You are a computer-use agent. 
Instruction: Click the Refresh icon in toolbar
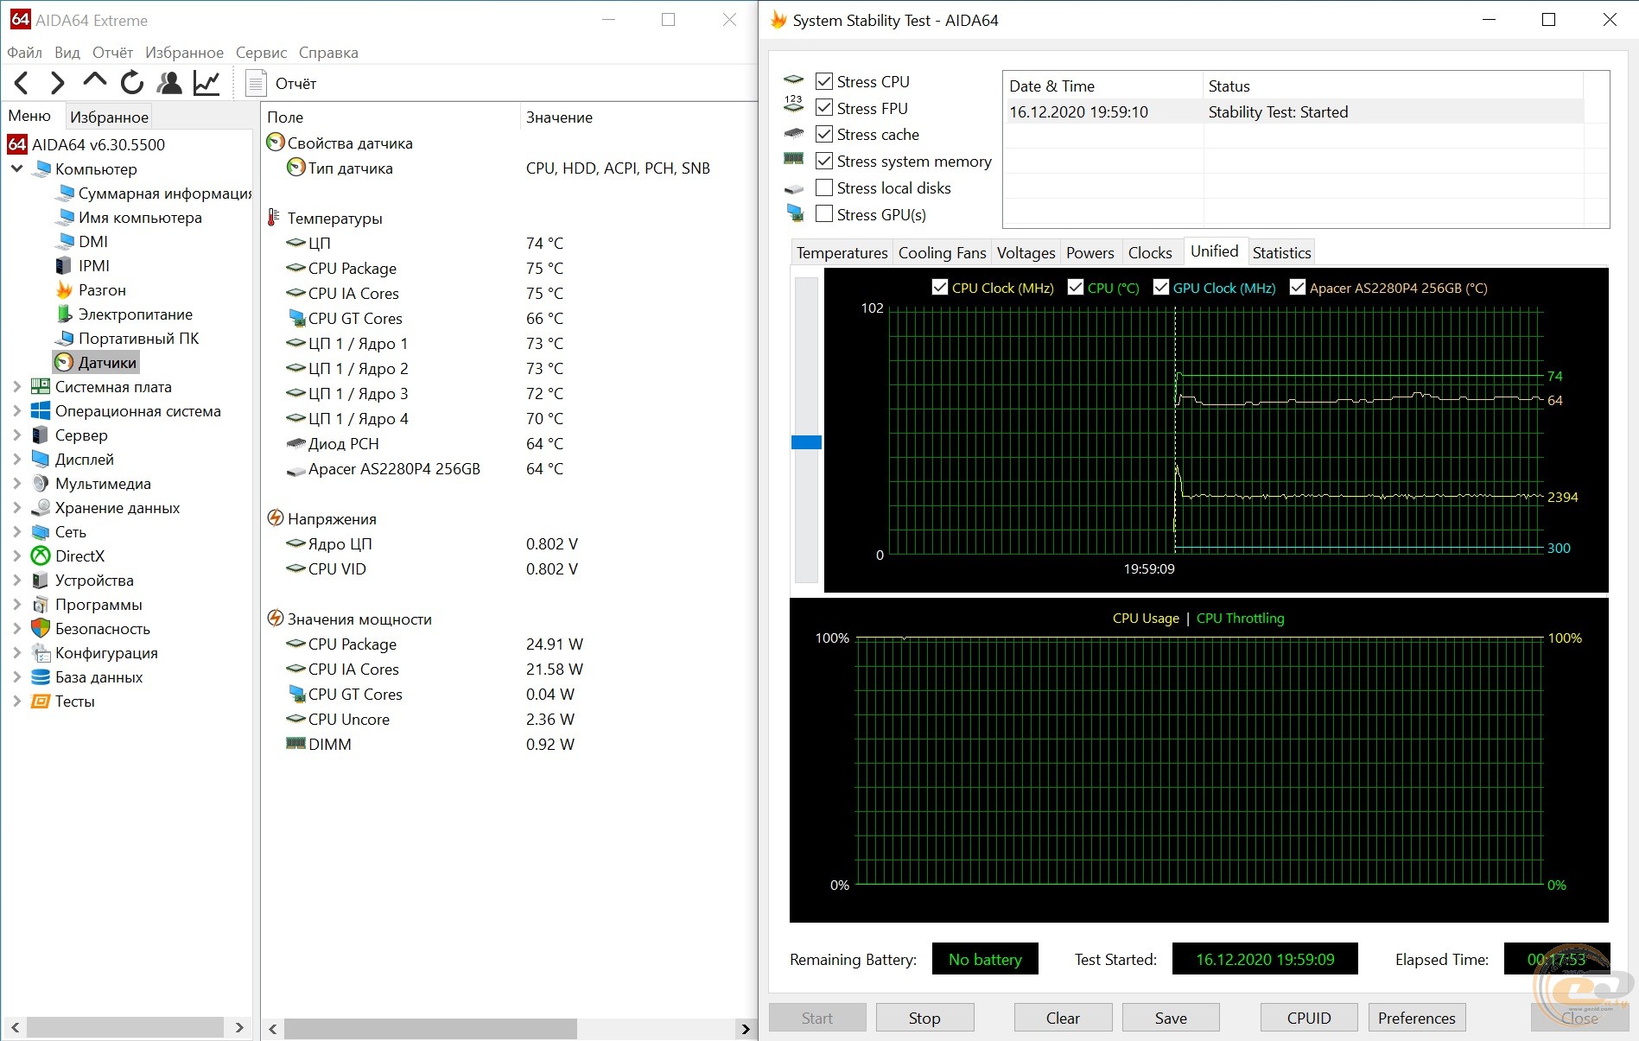pos(132,83)
